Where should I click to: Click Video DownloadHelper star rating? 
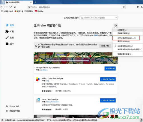[47, 91]
